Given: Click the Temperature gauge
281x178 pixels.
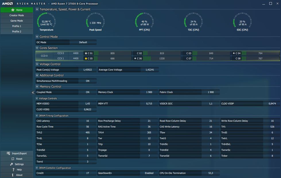Looking at the screenshot, I should (46, 22).
